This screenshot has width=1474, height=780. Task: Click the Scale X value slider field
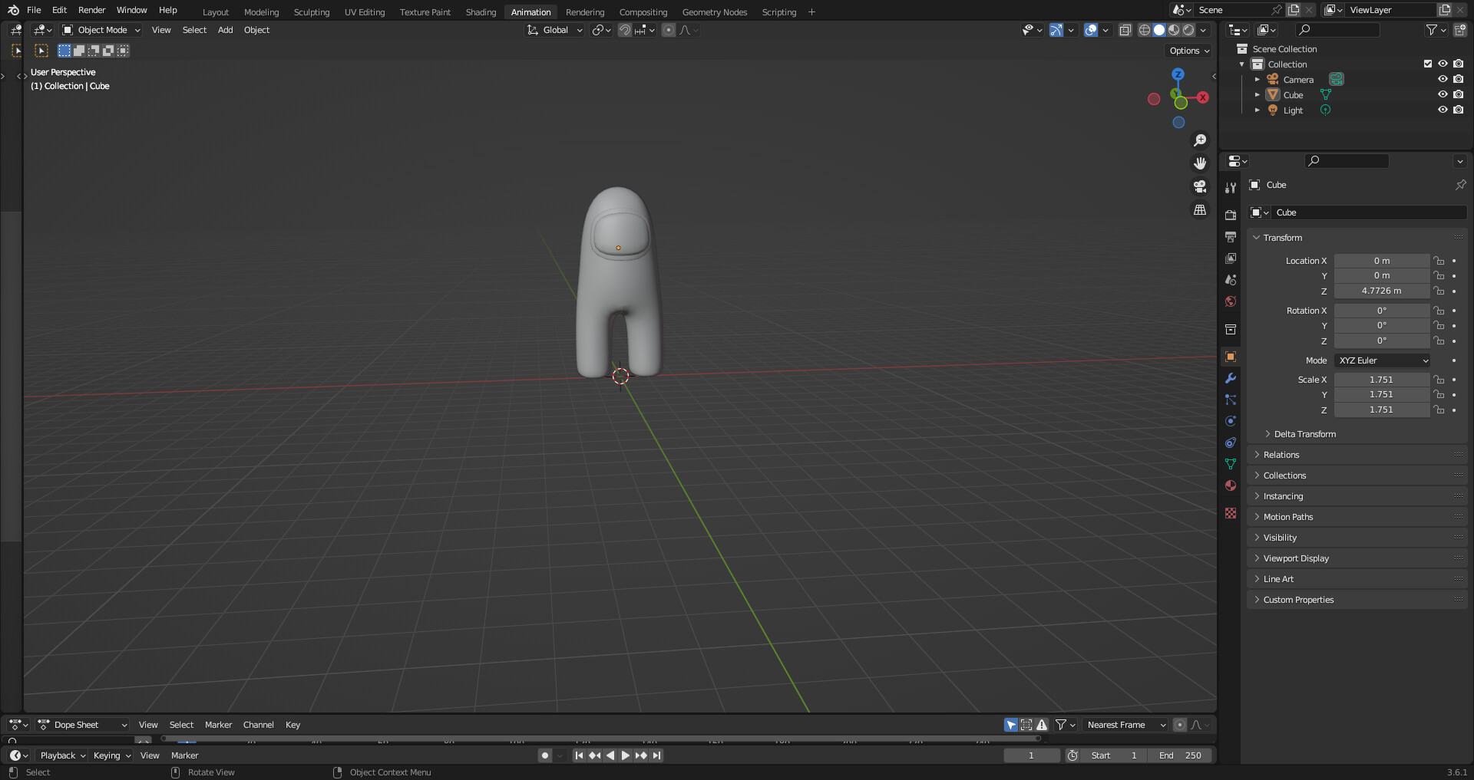click(1381, 380)
